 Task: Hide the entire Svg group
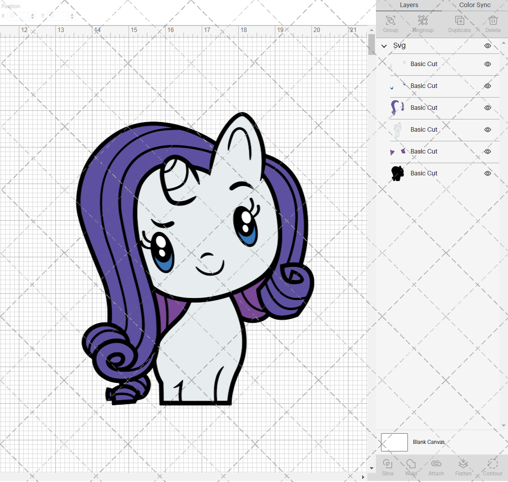pos(488,46)
